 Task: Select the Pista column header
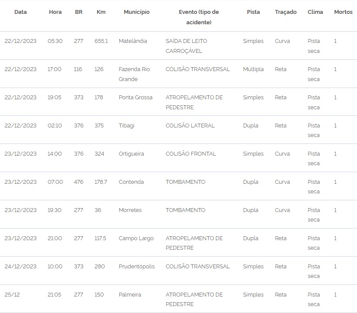(253, 12)
